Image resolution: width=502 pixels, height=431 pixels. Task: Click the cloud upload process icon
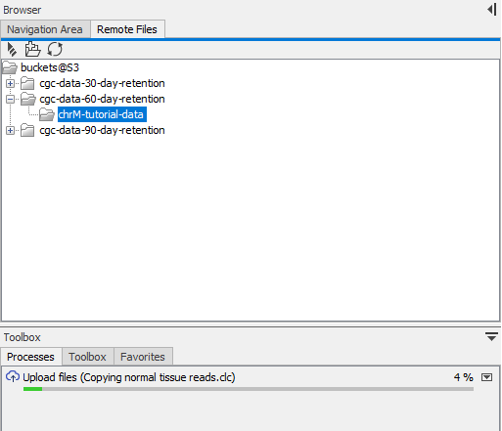pyautogui.click(x=13, y=376)
